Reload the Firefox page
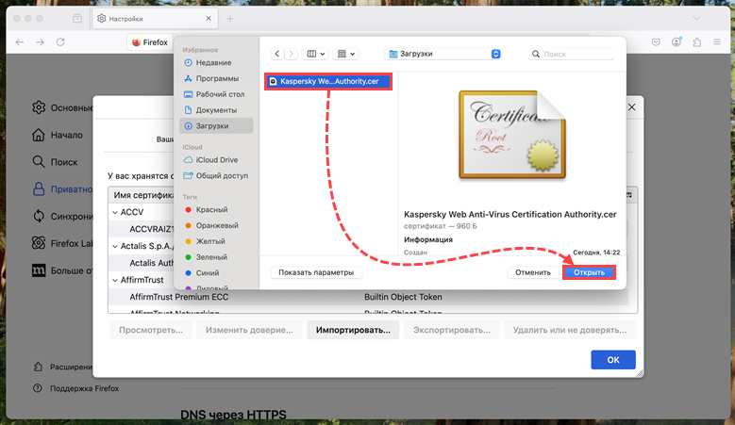This screenshot has height=425, width=735. click(x=60, y=42)
